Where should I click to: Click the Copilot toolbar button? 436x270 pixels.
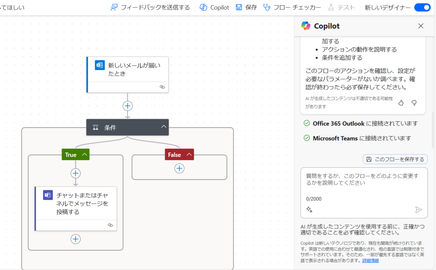click(214, 7)
